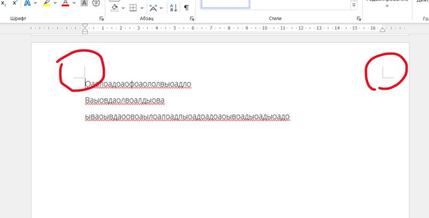Click the enclosed characters icon
Image resolution: width=429 pixels, height=218 pixels.
pos(96,4)
